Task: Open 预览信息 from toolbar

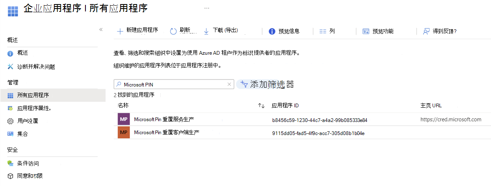Action: 289,31
